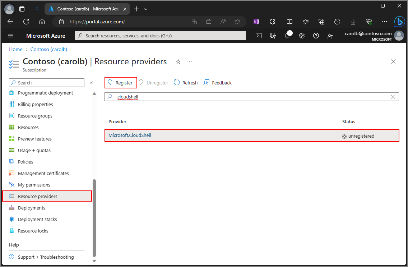Click carolb account avatar in Azure header

tap(399, 36)
